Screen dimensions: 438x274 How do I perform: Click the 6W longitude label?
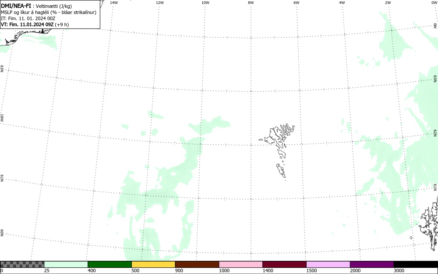pyautogui.click(x=297, y=3)
